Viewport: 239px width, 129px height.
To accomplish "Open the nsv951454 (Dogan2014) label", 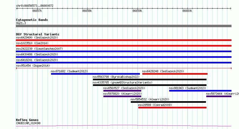I will tap(33, 66).
